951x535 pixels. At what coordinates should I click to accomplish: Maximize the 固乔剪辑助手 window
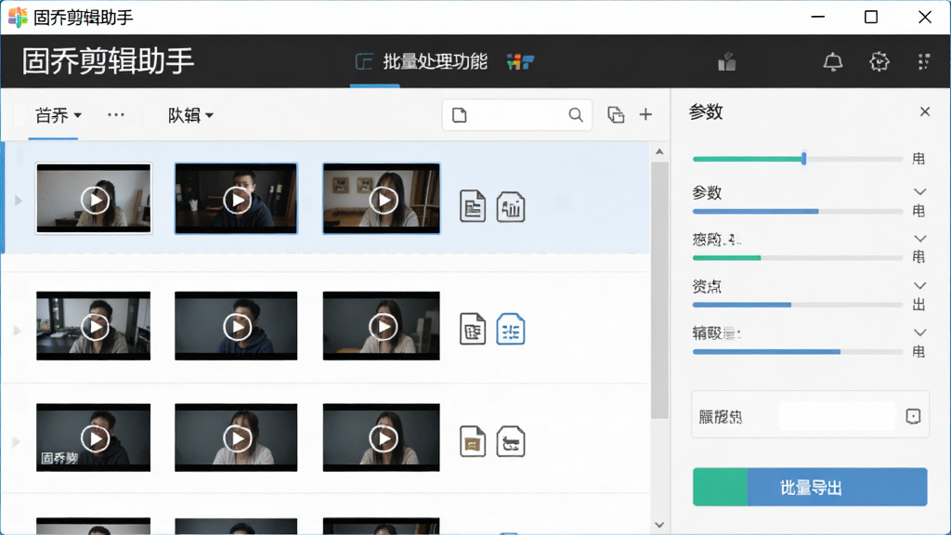coord(871,17)
